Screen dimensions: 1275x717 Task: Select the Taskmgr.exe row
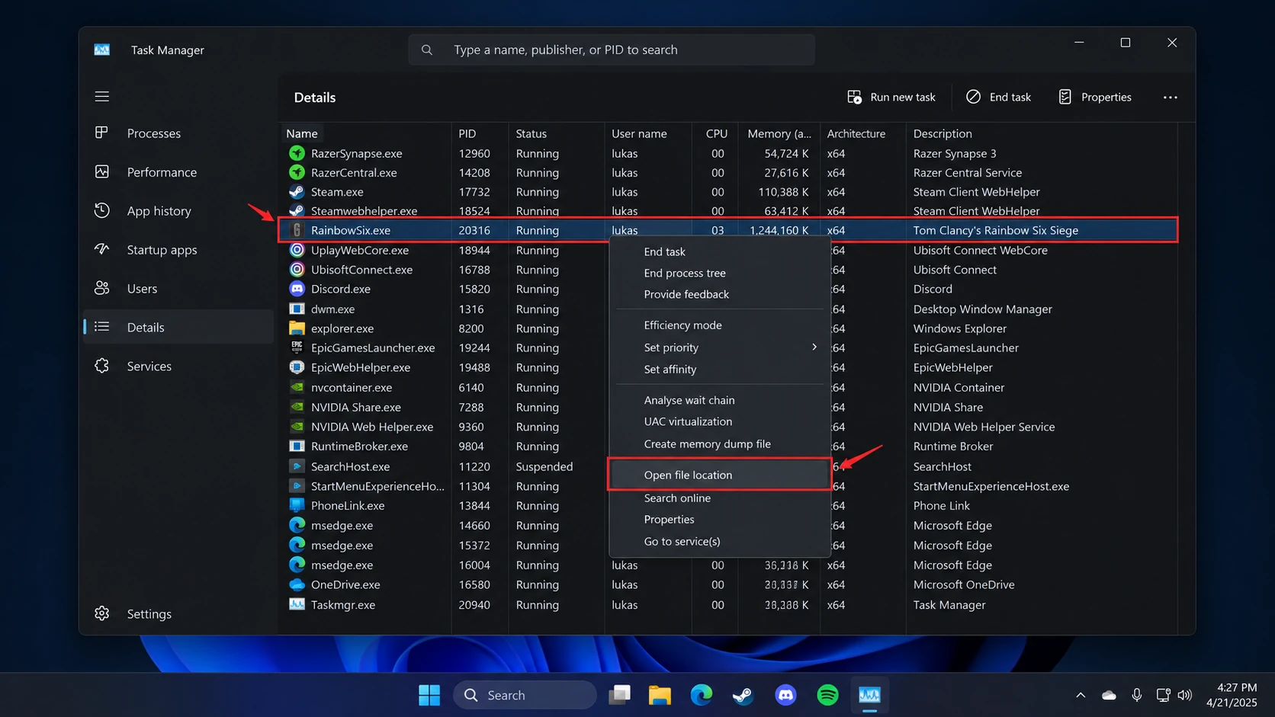click(x=728, y=604)
